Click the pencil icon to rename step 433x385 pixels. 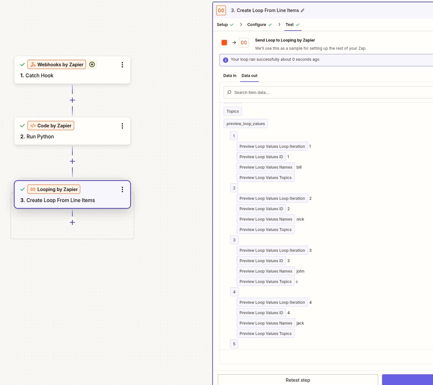(x=303, y=10)
